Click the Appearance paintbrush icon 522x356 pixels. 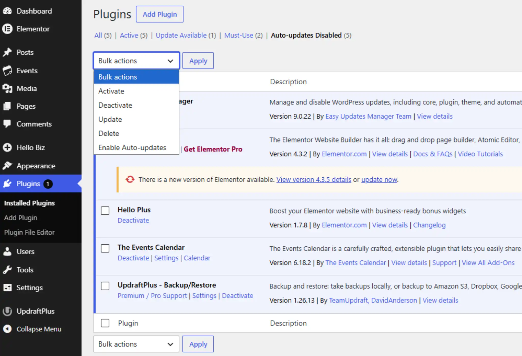[7, 166]
